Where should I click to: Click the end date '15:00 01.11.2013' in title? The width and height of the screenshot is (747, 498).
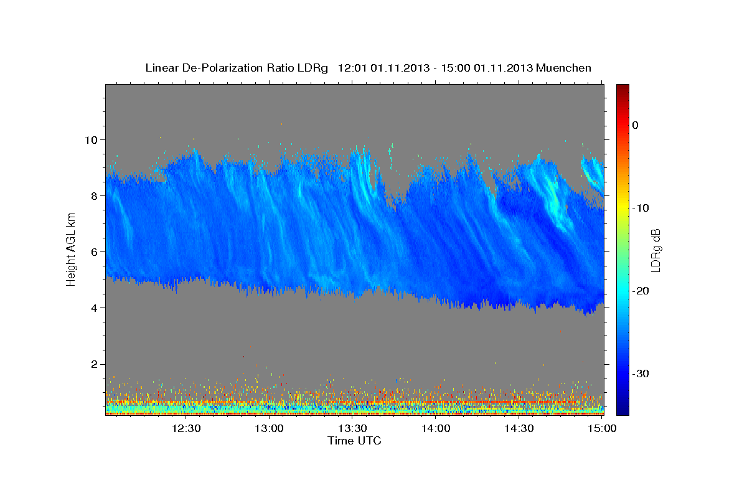pyautogui.click(x=486, y=68)
